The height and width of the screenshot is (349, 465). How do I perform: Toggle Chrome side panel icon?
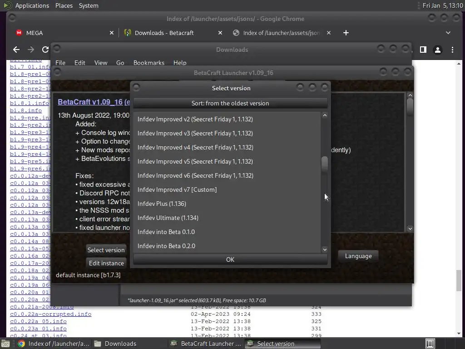pos(423,50)
